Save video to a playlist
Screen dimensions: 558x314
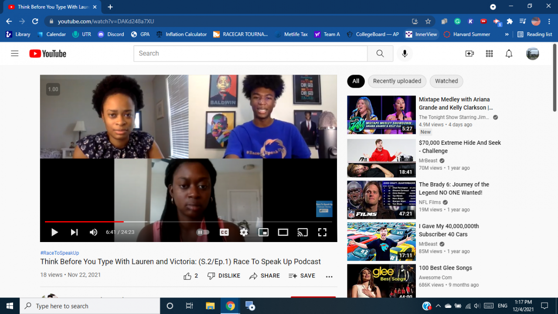[x=302, y=276]
